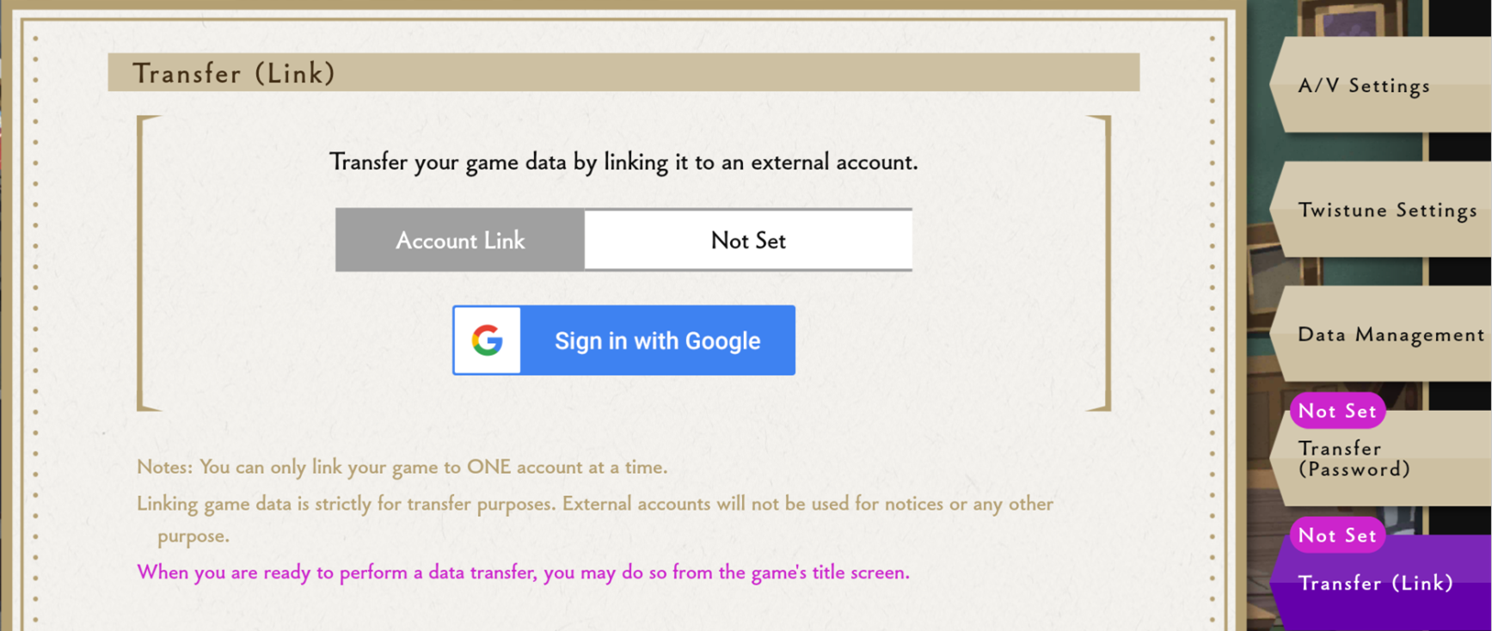Click the gray Account Link label
Screen dimensions: 1492x631
pyautogui.click(x=460, y=240)
